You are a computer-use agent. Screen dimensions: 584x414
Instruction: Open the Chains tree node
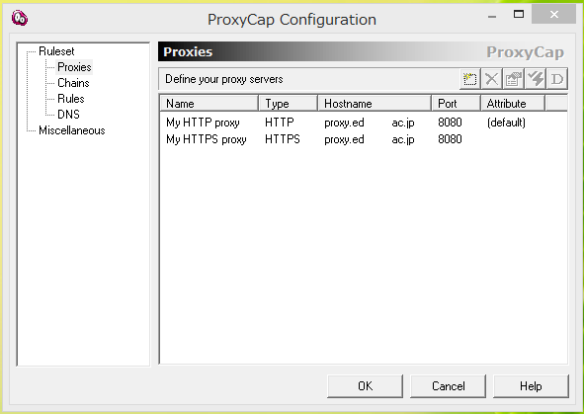click(x=73, y=83)
